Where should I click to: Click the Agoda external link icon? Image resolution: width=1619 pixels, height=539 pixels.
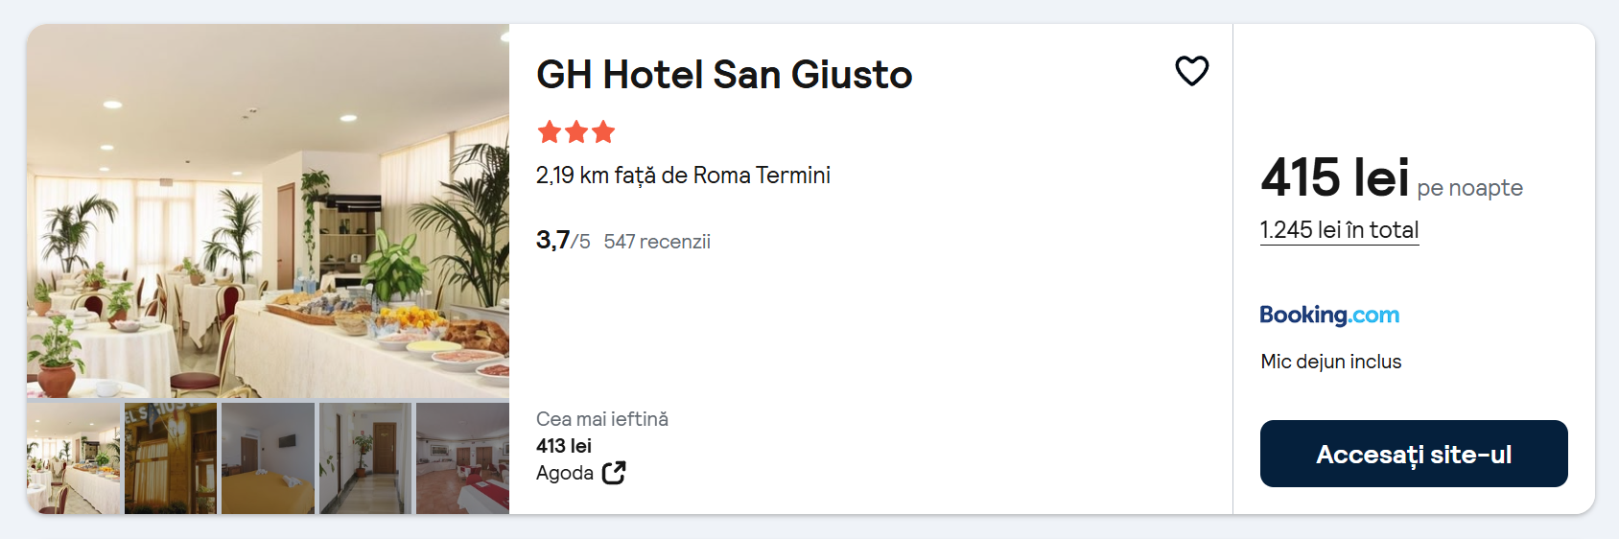tap(614, 473)
